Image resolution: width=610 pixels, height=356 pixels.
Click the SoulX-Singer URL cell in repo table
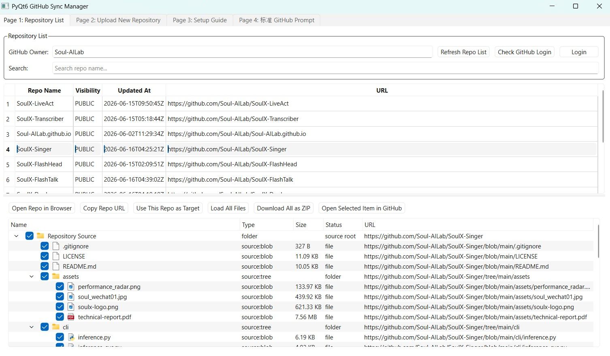click(382, 149)
